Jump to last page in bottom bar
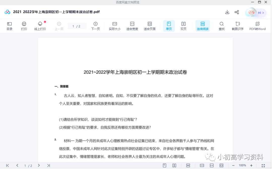Viewport: 272px width, 169px height. coord(49,165)
